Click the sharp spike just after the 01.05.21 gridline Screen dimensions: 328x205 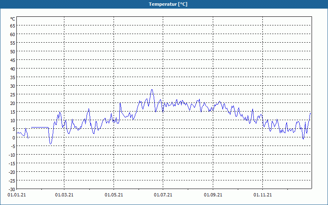click(x=120, y=103)
